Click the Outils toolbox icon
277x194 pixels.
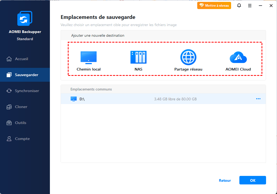9,123
